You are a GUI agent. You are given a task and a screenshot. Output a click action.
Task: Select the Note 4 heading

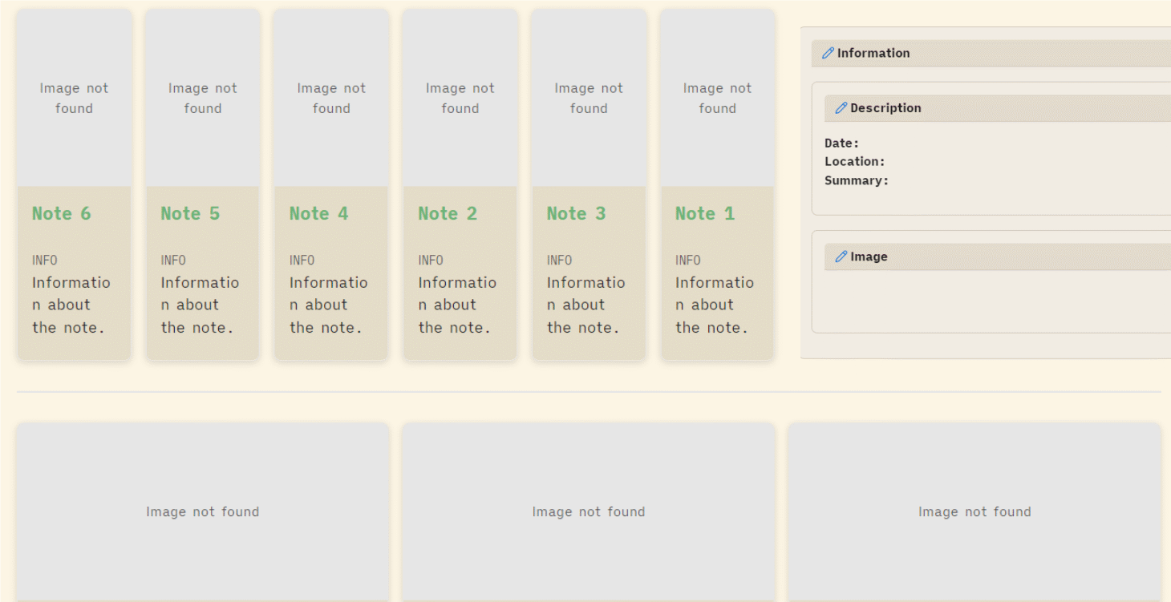tap(318, 214)
